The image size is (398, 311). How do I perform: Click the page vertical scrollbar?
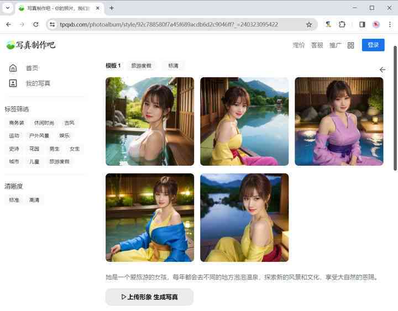click(395, 108)
